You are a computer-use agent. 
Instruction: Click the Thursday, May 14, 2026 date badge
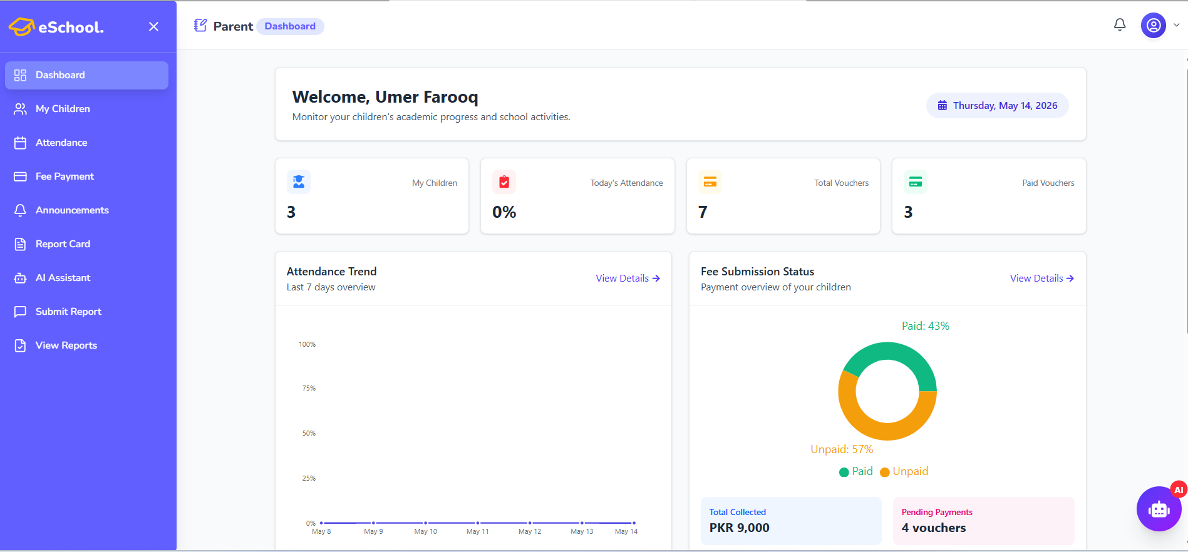click(998, 106)
